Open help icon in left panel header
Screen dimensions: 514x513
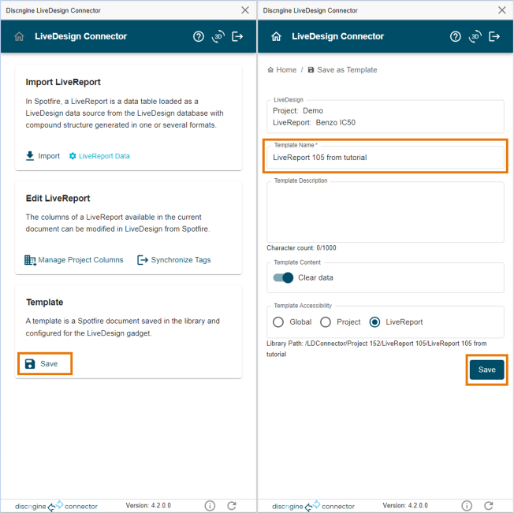point(199,36)
